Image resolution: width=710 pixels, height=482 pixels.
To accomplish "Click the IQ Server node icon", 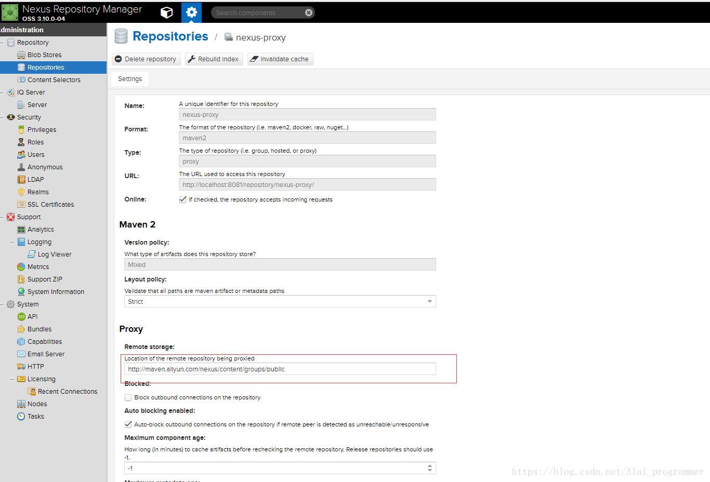I will click(10, 92).
